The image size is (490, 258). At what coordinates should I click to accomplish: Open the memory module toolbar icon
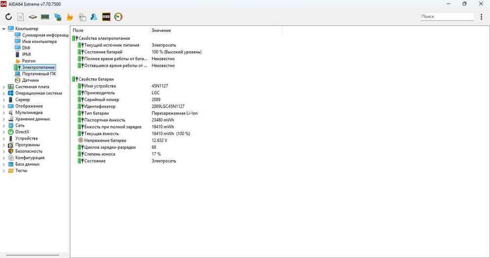click(x=45, y=17)
